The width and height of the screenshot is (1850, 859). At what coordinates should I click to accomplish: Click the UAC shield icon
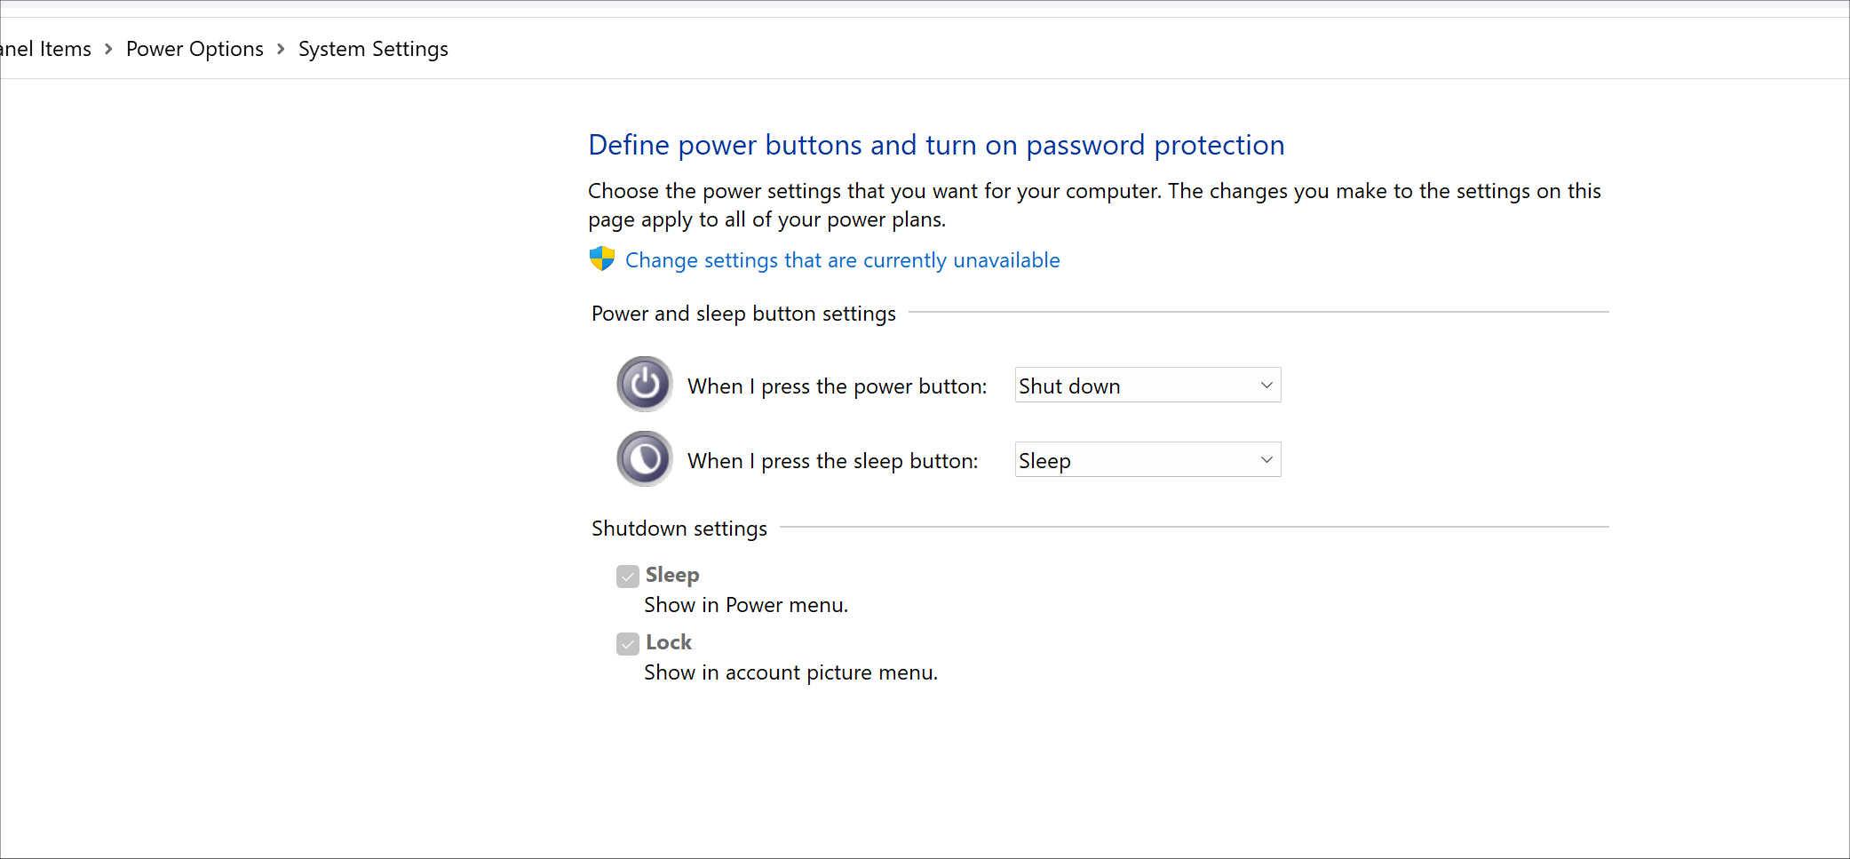tap(602, 259)
